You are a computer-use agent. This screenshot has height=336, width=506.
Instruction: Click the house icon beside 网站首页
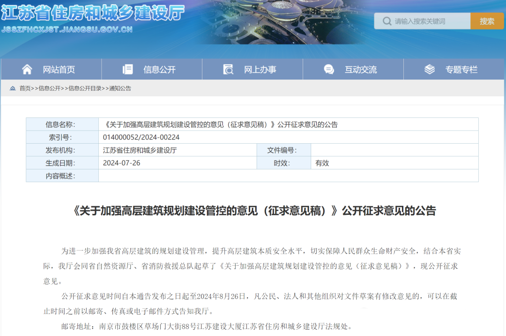click(27, 69)
